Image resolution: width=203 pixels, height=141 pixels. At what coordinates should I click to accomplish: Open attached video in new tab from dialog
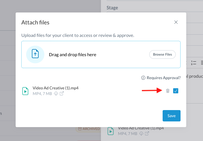point(61,94)
